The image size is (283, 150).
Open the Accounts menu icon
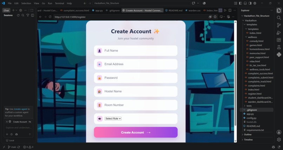tap(279, 132)
